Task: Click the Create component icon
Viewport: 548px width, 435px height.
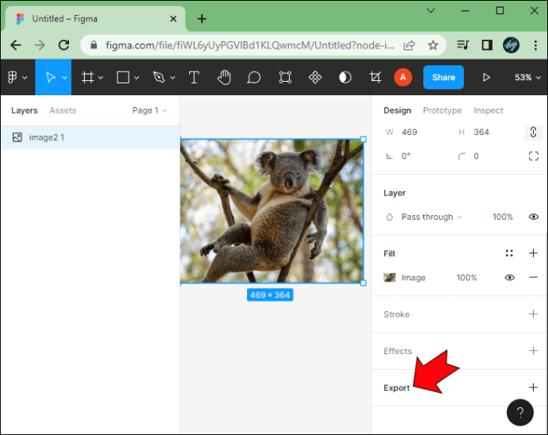Action: [x=315, y=77]
